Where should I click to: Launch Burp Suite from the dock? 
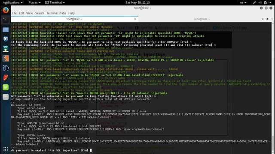tap(6, 58)
